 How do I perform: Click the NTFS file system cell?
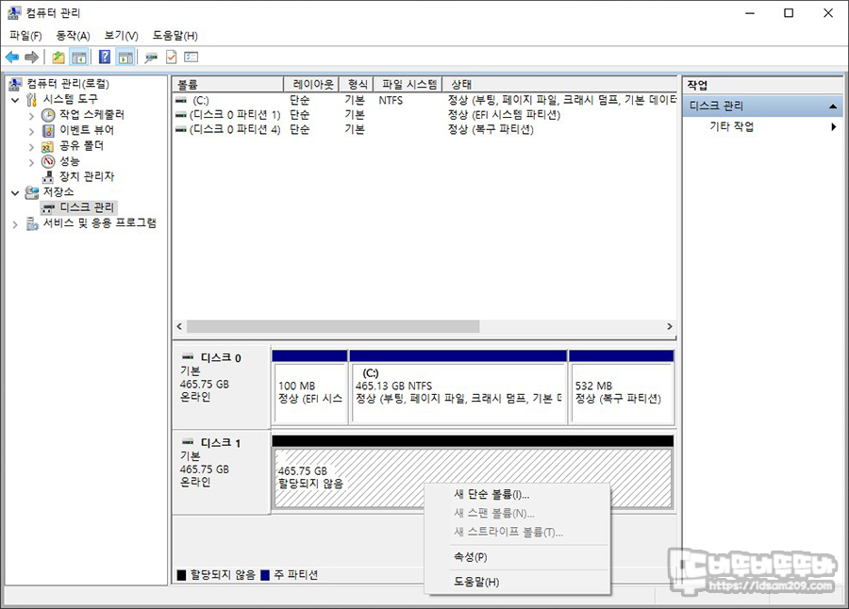pos(391,100)
